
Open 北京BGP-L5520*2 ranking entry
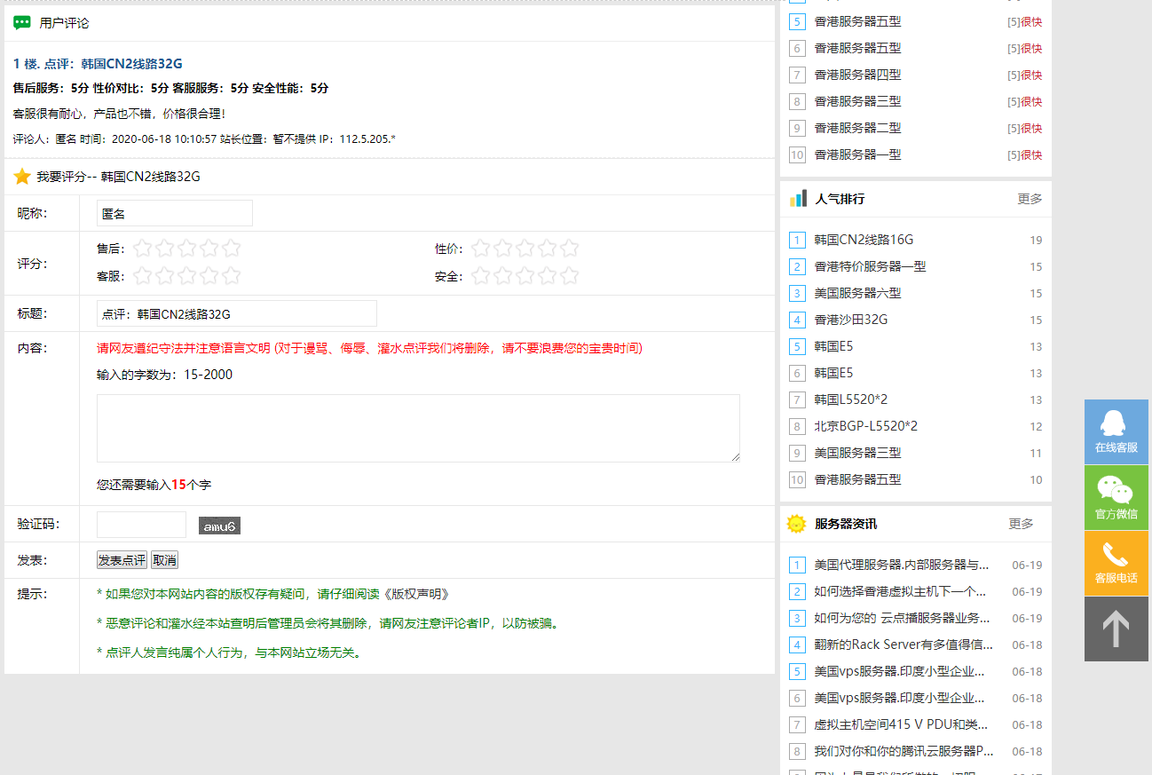pos(866,426)
